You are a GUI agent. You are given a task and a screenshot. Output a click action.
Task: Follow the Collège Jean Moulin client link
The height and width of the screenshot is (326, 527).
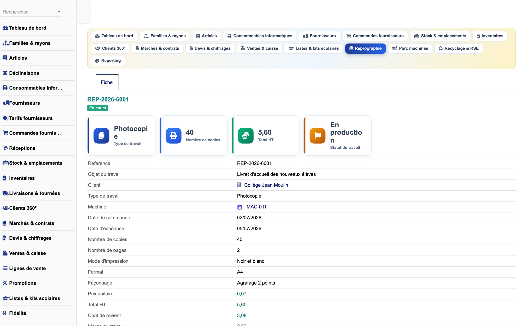coord(266,185)
